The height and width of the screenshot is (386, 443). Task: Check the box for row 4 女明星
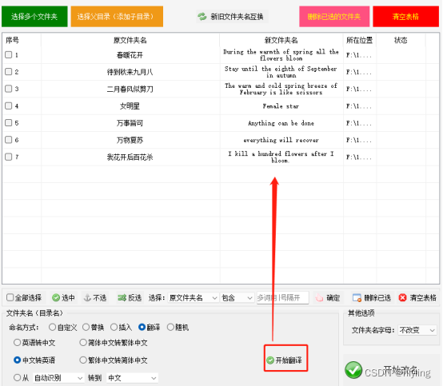9,105
